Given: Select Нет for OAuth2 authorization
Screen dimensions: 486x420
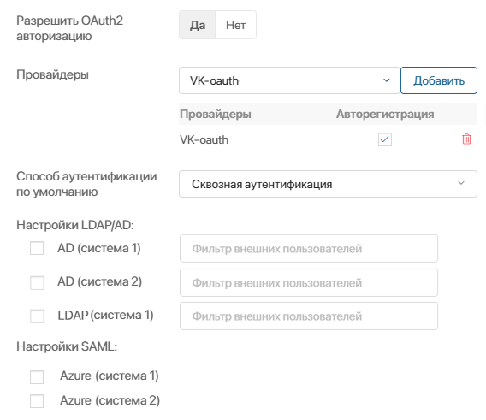Looking at the screenshot, I should pyautogui.click(x=235, y=25).
